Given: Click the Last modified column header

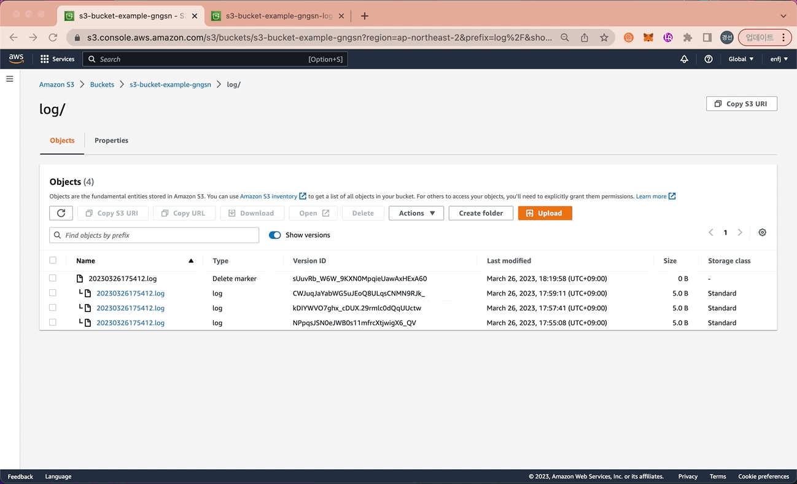Looking at the screenshot, I should (x=509, y=261).
